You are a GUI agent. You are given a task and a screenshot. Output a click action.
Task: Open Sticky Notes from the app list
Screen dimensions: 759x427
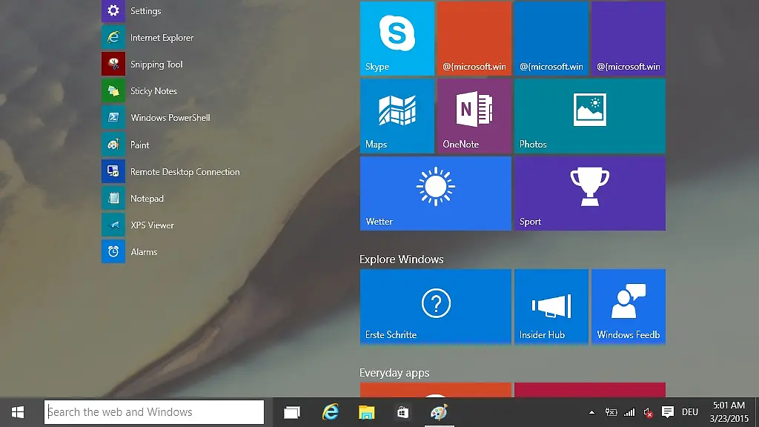click(x=153, y=91)
